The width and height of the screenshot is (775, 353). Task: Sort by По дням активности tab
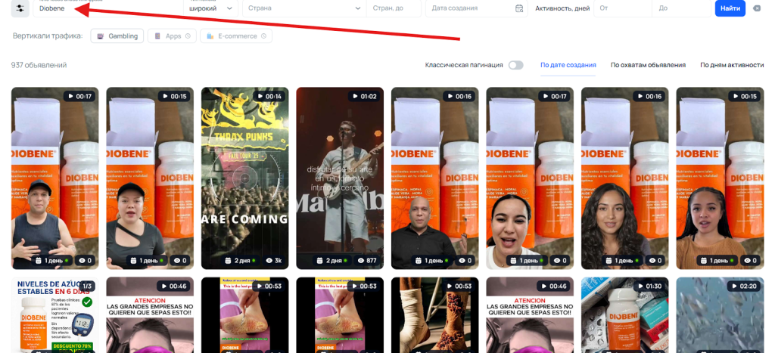point(732,65)
